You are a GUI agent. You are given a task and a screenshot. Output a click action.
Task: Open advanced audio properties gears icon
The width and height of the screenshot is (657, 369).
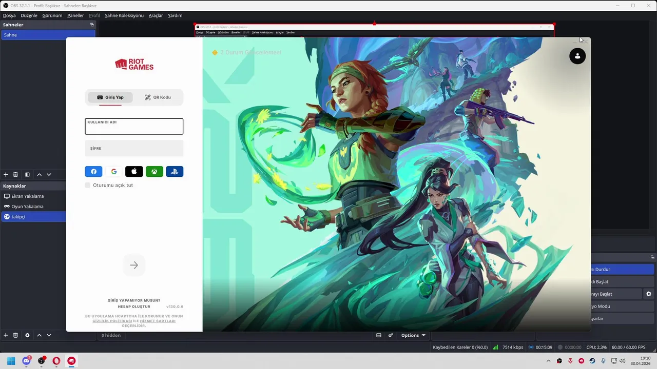click(391, 335)
